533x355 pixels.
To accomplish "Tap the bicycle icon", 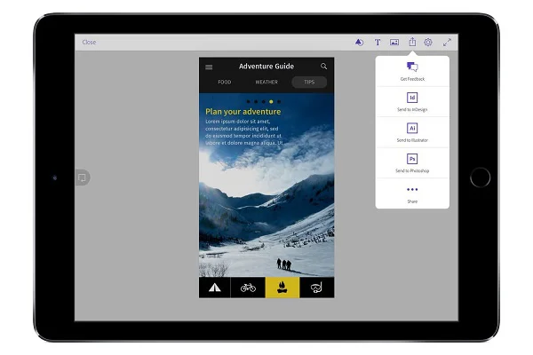I will 248,288.
